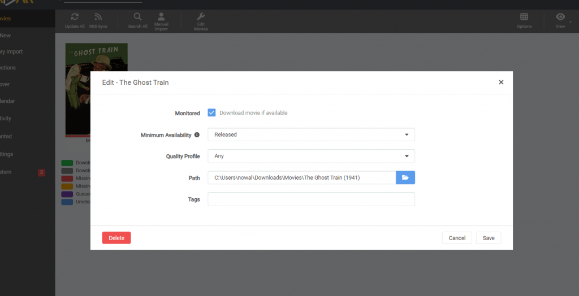Focus the Tags input field
This screenshot has height=296, width=579.
click(x=312, y=199)
